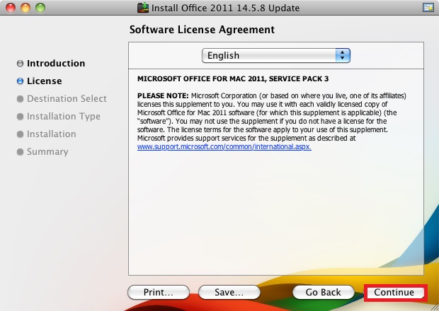This screenshot has width=439, height=311.
Task: Select the Installation step in sidebar
Action: pyautogui.click(x=51, y=134)
